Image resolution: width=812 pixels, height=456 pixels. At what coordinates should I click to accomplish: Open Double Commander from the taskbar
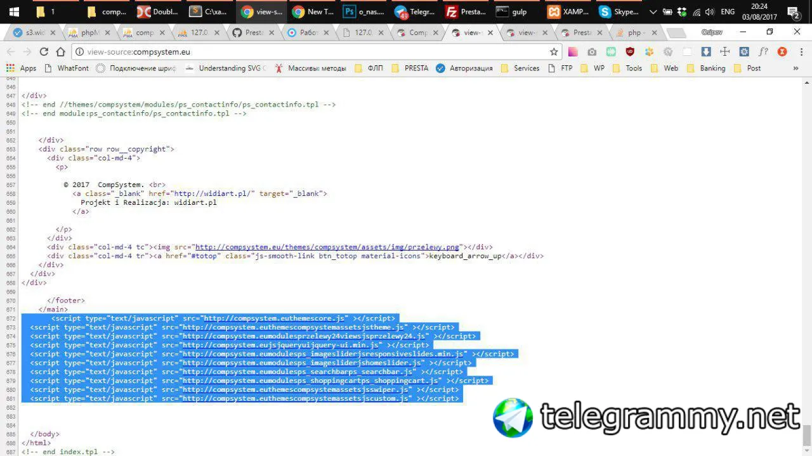(159, 11)
